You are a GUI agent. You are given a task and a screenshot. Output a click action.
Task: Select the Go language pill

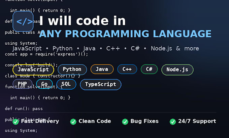[44, 84]
